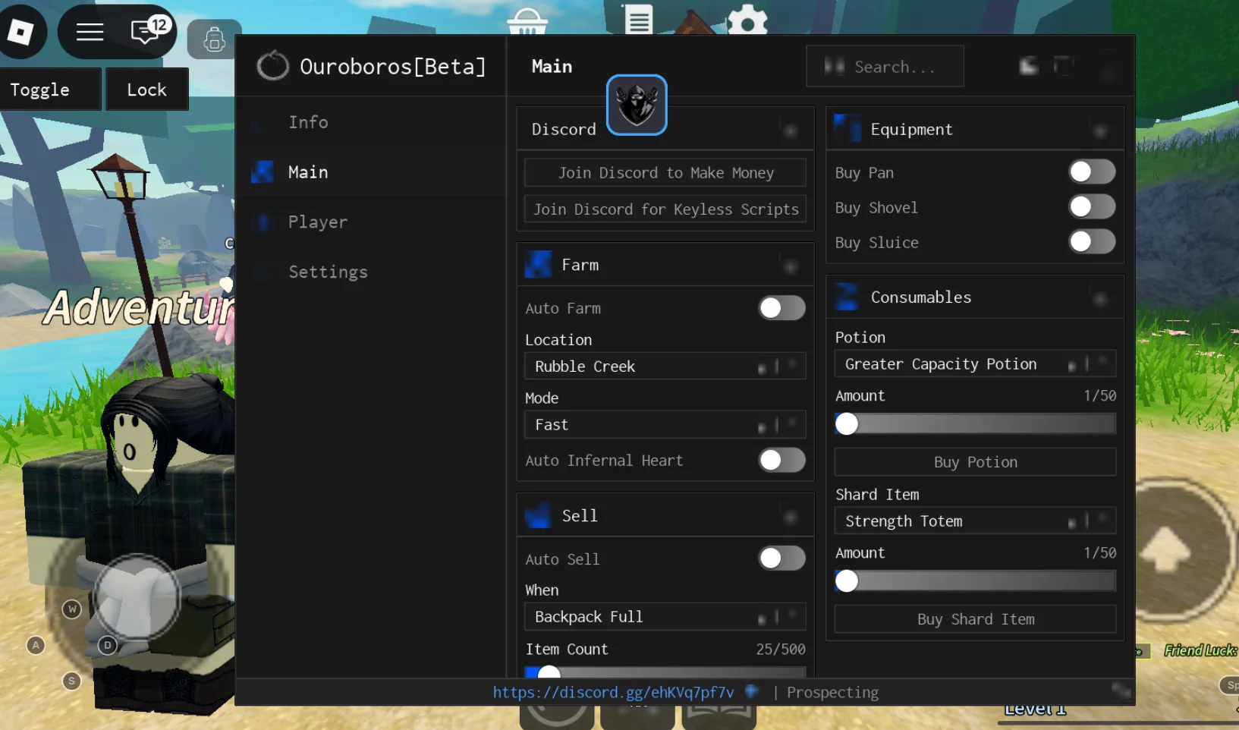This screenshot has width=1239, height=730.
Task: Open When dropdown showing Backpack Full
Action: (665, 617)
